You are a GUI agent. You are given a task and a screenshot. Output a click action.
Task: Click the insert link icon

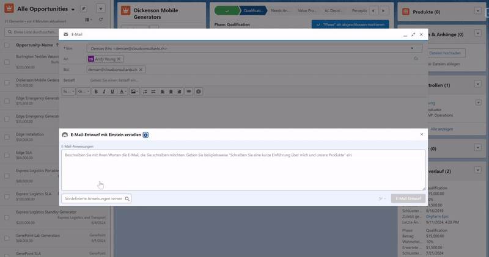pos(189,91)
